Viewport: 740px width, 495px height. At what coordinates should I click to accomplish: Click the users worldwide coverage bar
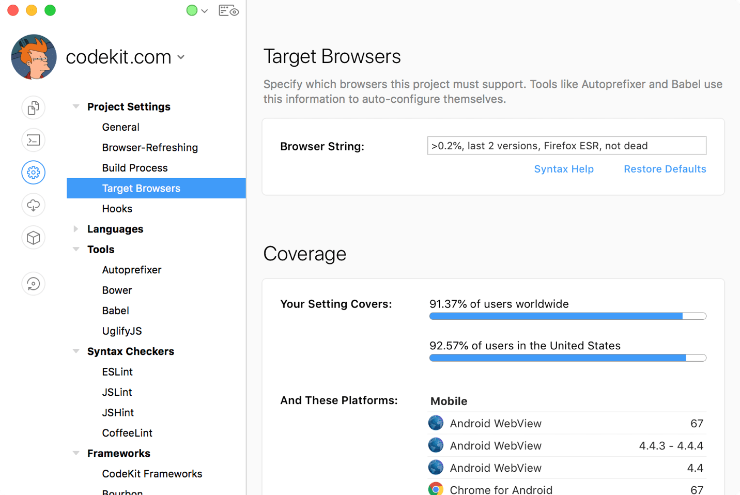click(x=567, y=316)
